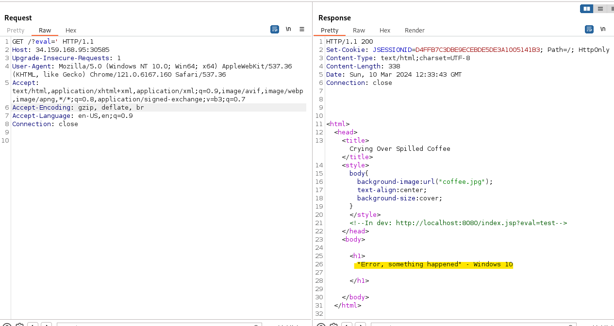Image resolution: width=614 pixels, height=326 pixels.
Task: Switch to the combined tabbed layout view
Action: point(611,9)
